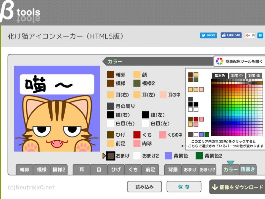Screen dimensions: 265x199
Task: Select the おまけ color swatch
Action: pyautogui.click(x=111, y=156)
